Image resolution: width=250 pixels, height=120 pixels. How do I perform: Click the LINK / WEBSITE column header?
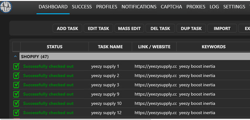(x=154, y=47)
